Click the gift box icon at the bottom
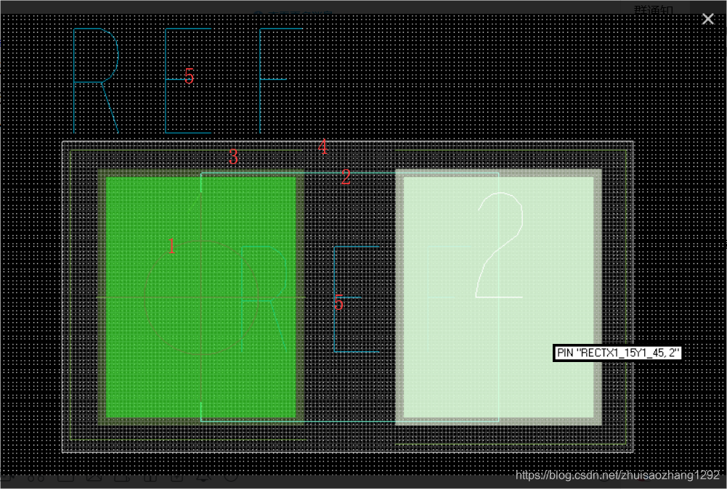 click(x=150, y=478)
